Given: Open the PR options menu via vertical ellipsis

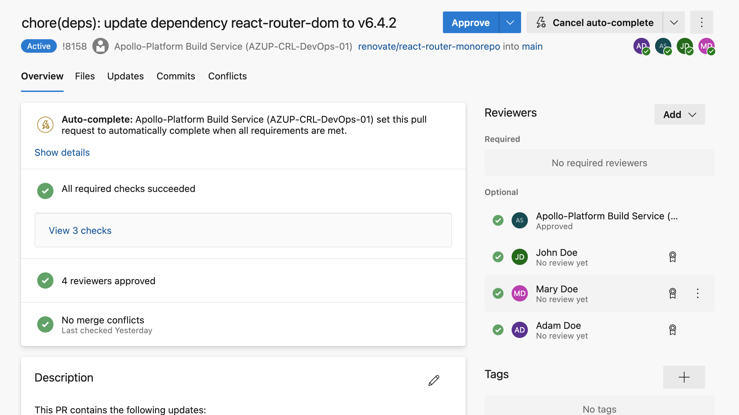Looking at the screenshot, I should pos(701,22).
